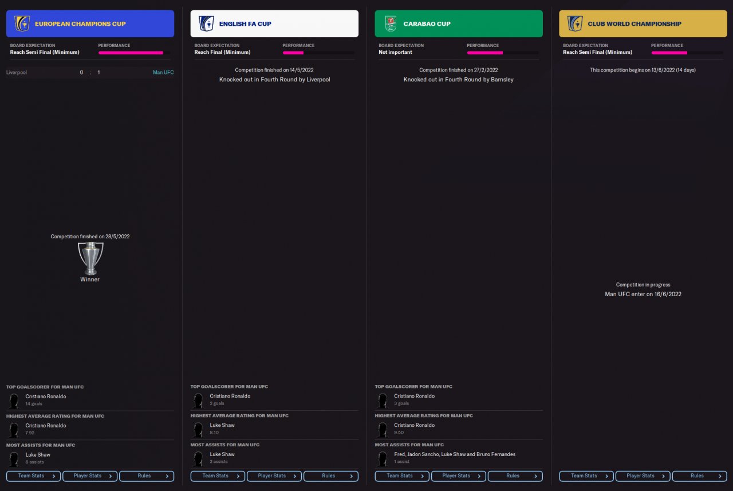The width and height of the screenshot is (733, 491).
Task: Click Cristiano Ronaldo name with 7.92 rating
Action: [46, 426]
